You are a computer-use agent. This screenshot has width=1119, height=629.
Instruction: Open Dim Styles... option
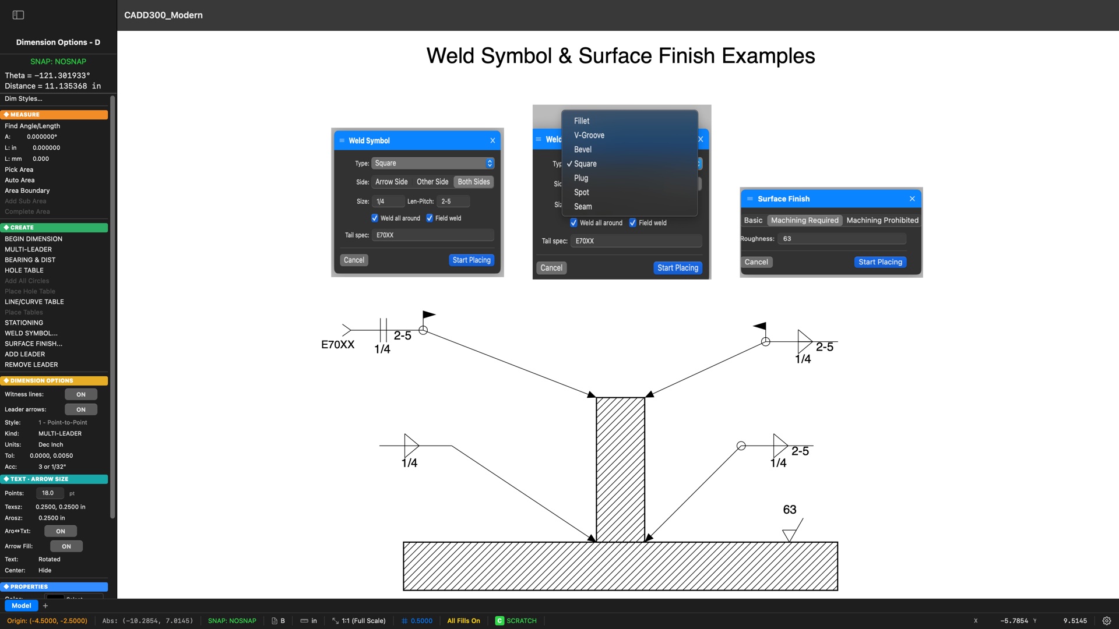tap(23, 98)
